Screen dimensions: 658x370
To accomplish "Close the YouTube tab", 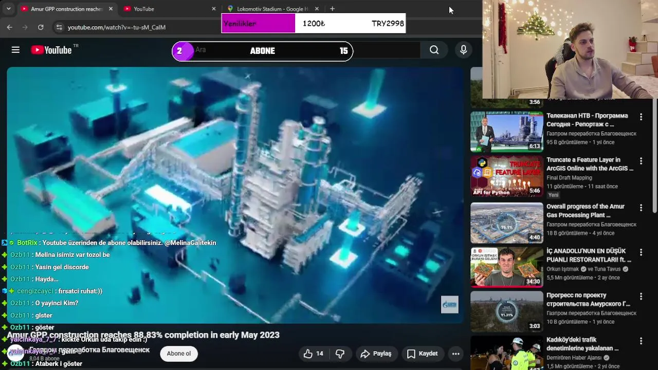I will click(x=214, y=9).
